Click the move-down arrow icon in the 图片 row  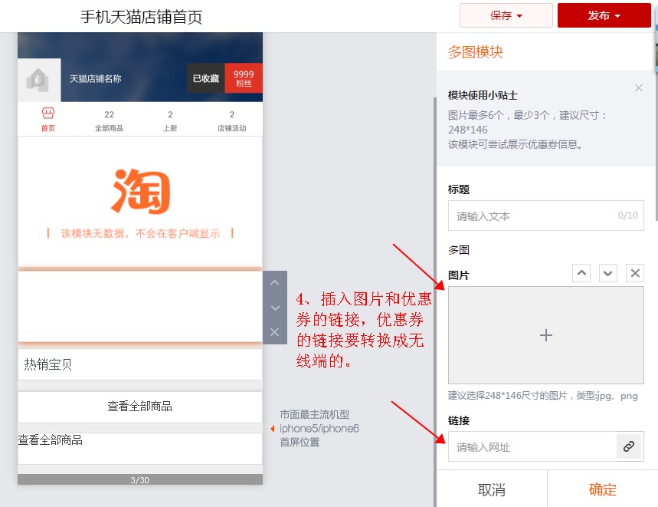point(607,272)
